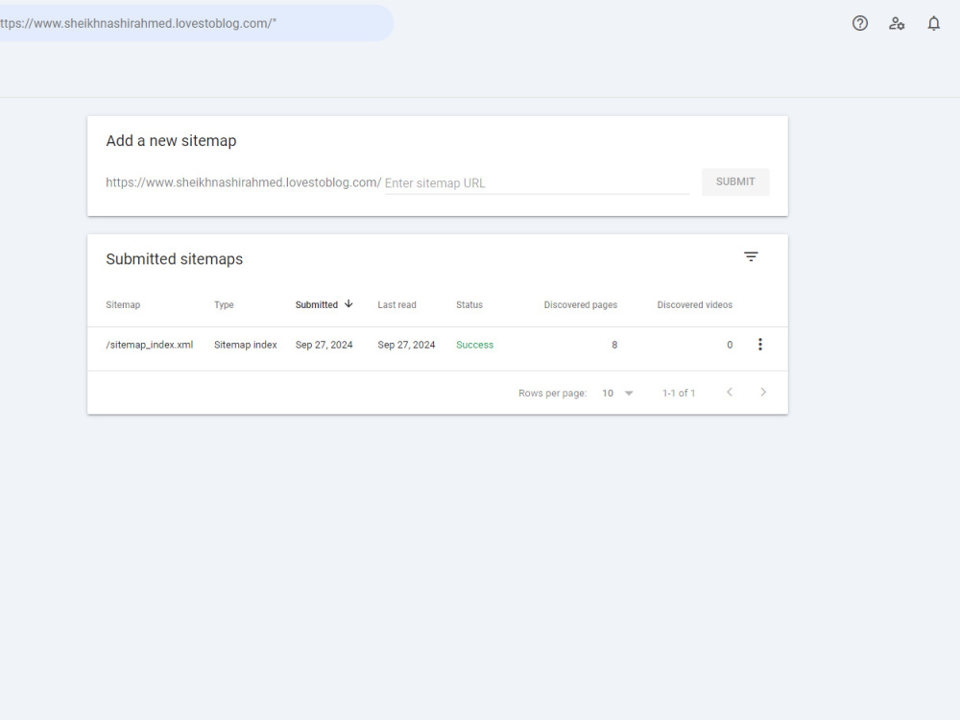The width and height of the screenshot is (960, 720).
Task: Open the Help icon in the header
Action: point(859,23)
